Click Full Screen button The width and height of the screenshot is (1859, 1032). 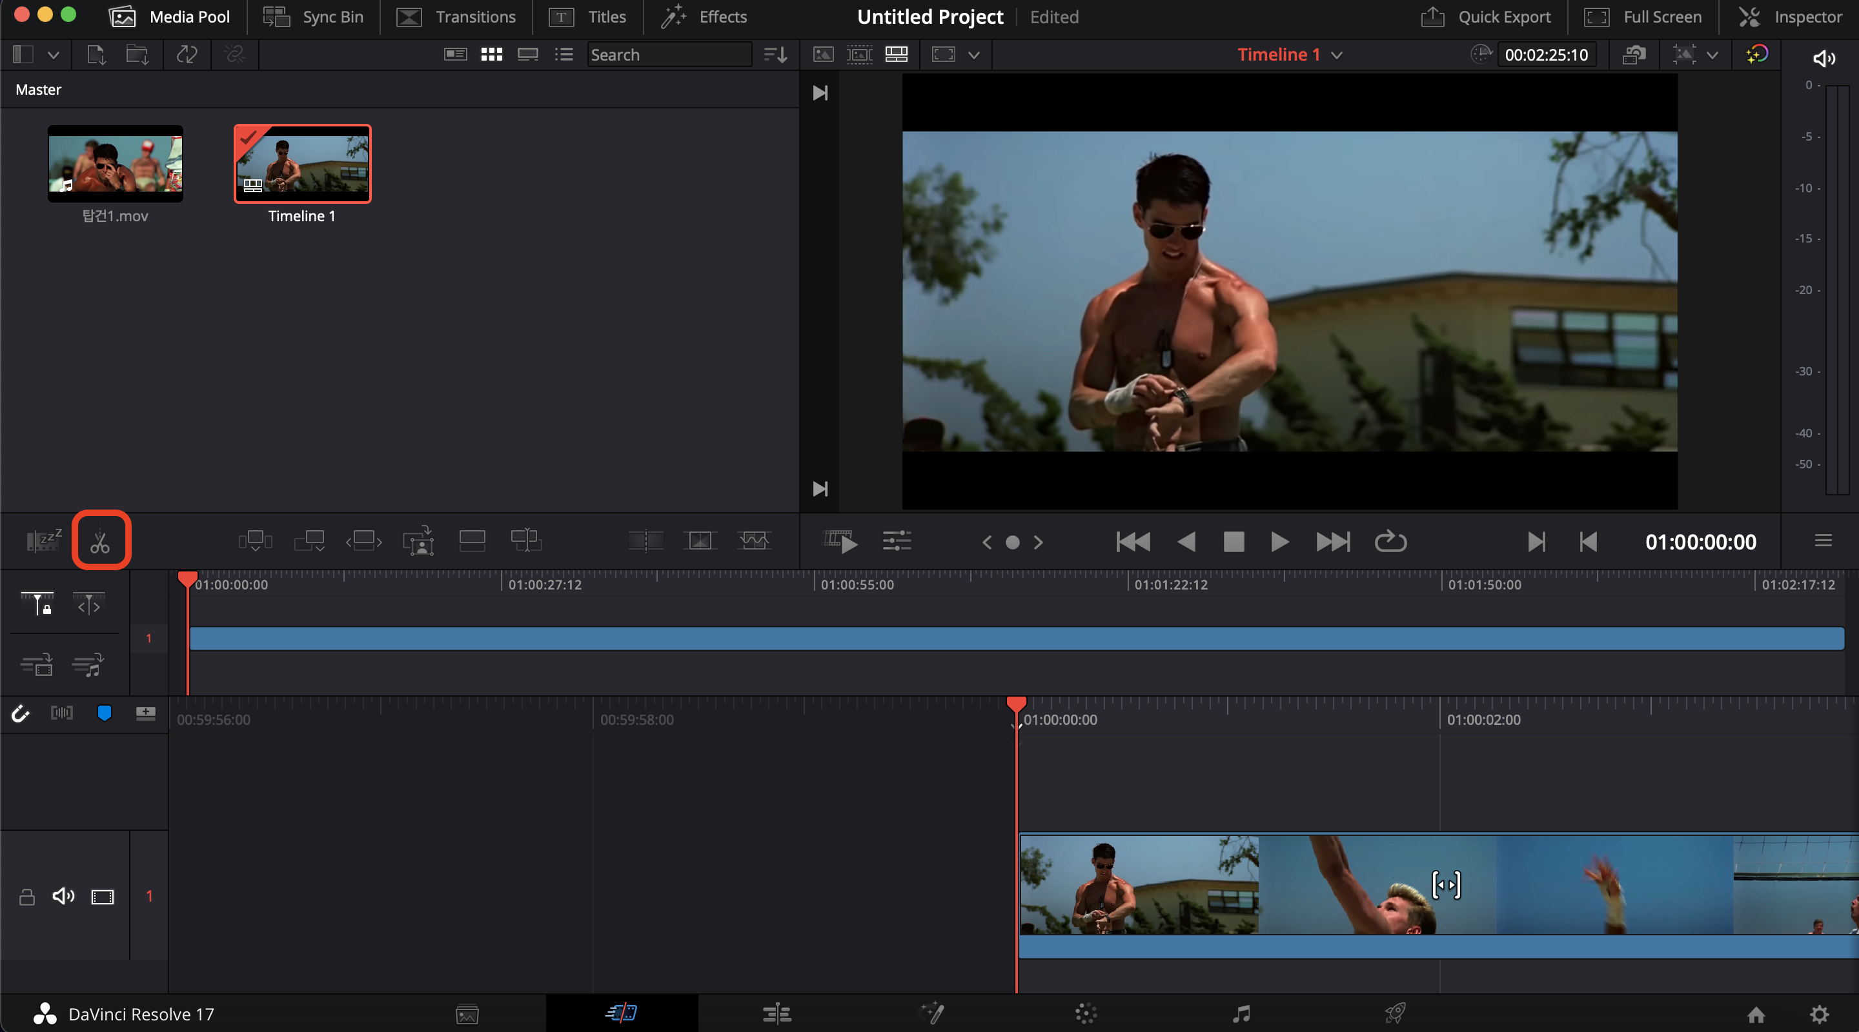1643,17
